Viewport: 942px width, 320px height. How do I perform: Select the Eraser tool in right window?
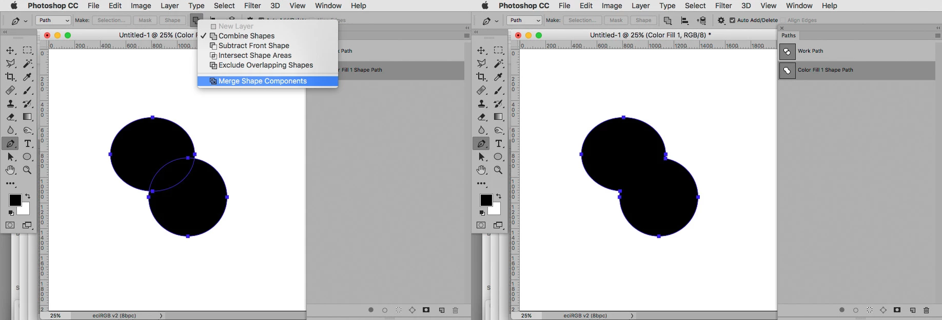pos(481,117)
